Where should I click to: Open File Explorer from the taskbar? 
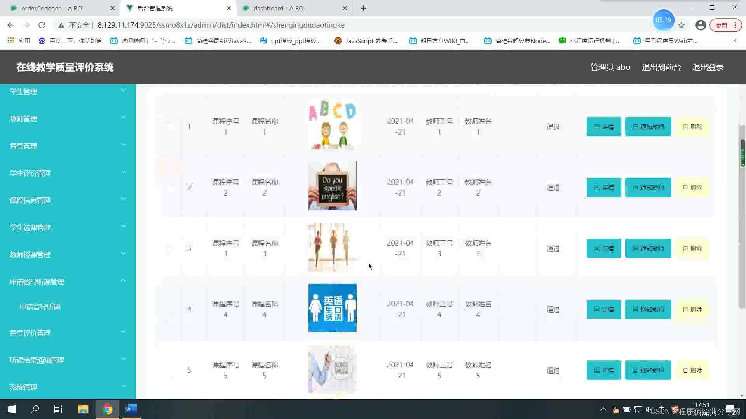tap(83, 409)
